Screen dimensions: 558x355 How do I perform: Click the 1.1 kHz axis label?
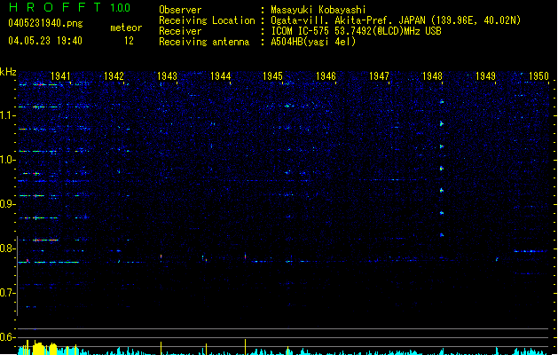point(8,115)
